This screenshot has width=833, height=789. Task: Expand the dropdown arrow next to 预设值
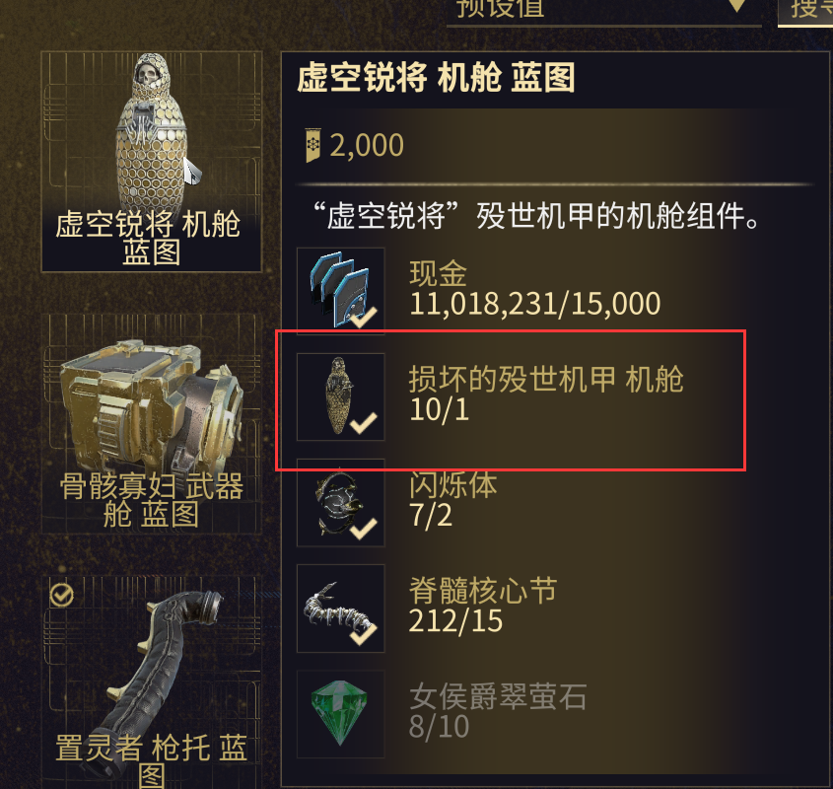click(736, 5)
